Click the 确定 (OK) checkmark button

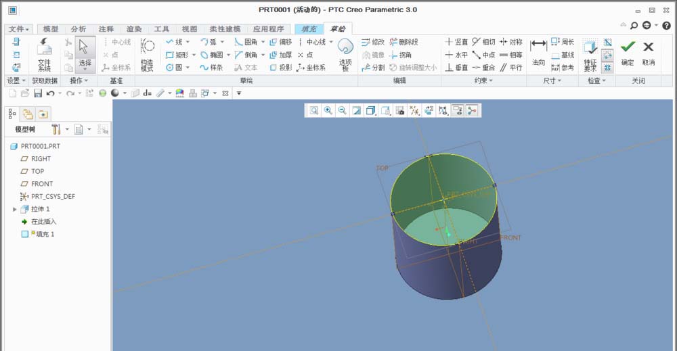point(628,53)
